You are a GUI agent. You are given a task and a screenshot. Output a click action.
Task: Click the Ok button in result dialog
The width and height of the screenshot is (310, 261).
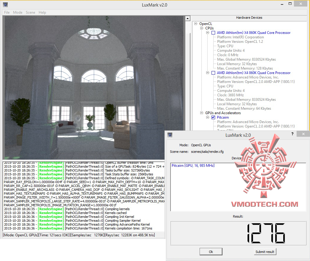click(x=211, y=252)
